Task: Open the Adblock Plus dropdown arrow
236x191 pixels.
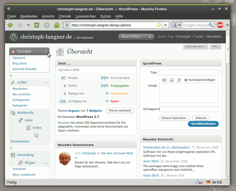Action: pyautogui.click(x=228, y=25)
